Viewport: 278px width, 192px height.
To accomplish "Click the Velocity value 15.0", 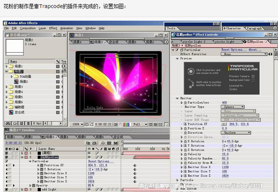I will [x=225, y=154].
